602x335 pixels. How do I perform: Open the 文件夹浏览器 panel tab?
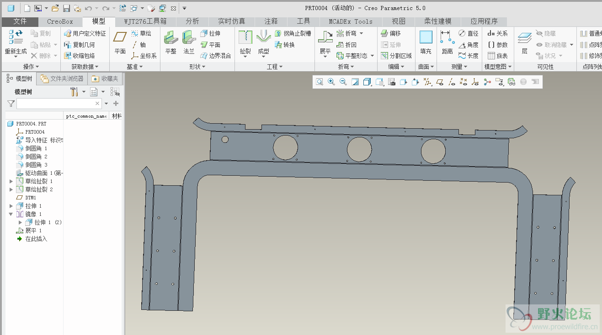[x=62, y=79]
